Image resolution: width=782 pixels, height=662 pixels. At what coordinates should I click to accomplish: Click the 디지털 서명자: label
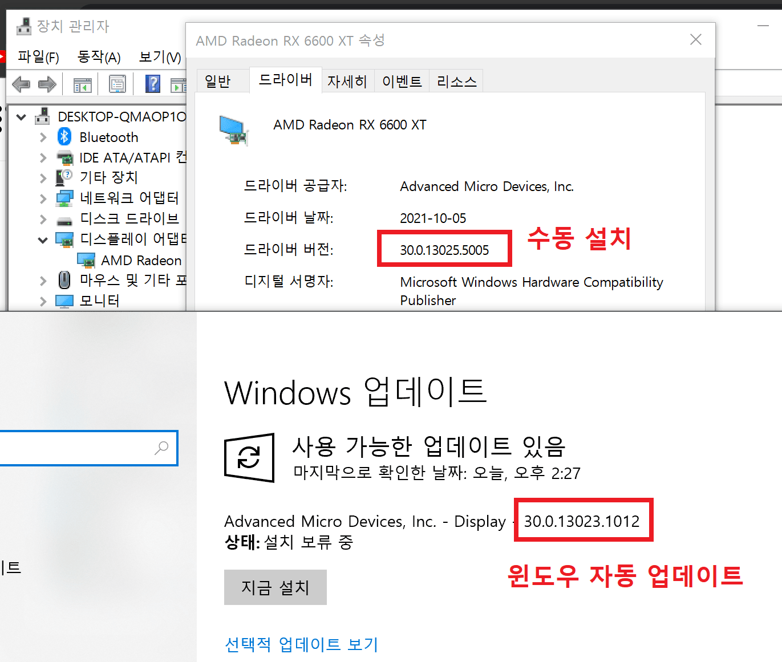tap(289, 281)
